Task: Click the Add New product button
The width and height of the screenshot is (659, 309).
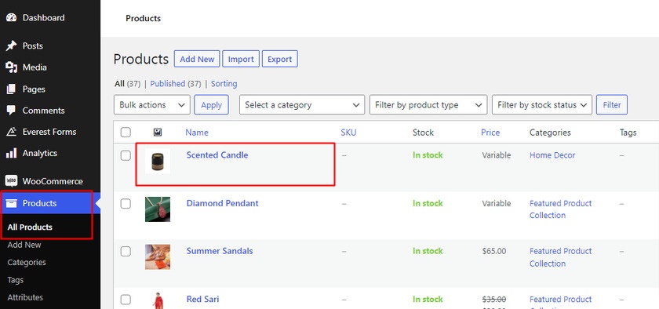Action: 197,60
